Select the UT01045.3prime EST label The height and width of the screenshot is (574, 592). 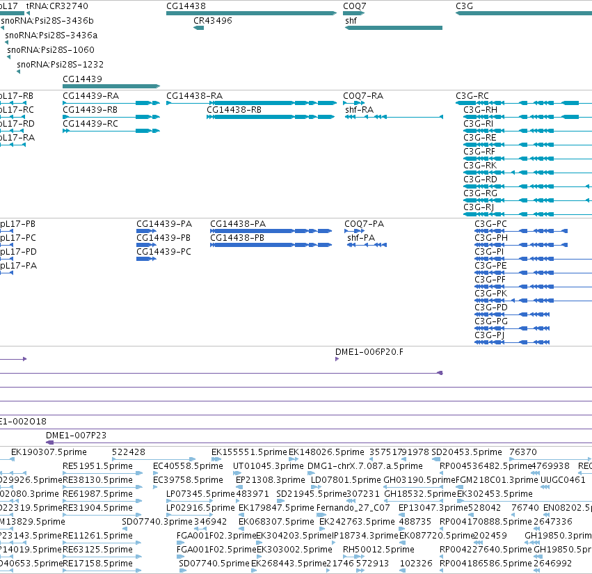(x=268, y=466)
